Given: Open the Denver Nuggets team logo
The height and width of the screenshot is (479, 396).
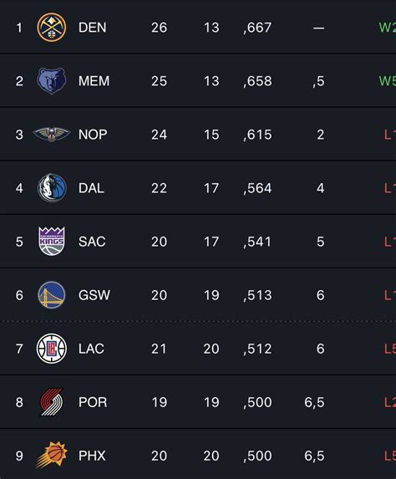Looking at the screenshot, I should (x=52, y=28).
